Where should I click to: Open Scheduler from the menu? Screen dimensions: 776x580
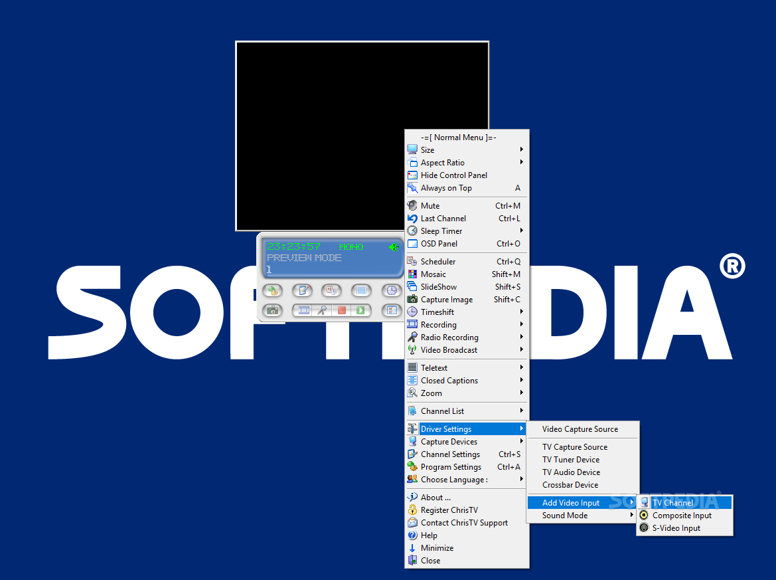pyautogui.click(x=467, y=262)
